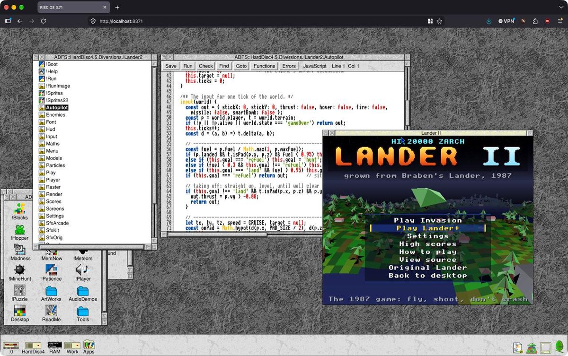Bookmark this page with the star icon
Viewport: 568px width, 356px height.
point(439,21)
